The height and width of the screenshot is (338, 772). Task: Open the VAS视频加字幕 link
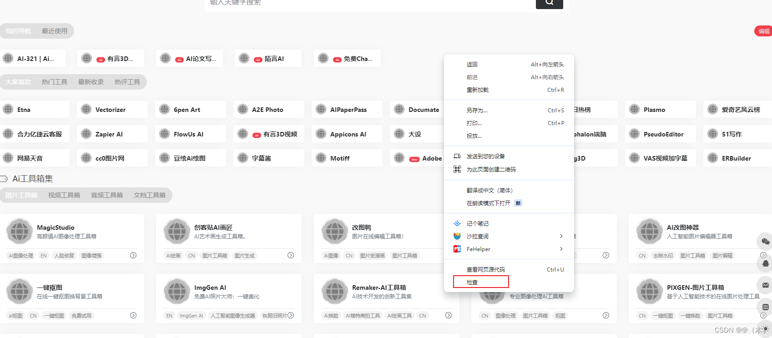tap(661, 158)
